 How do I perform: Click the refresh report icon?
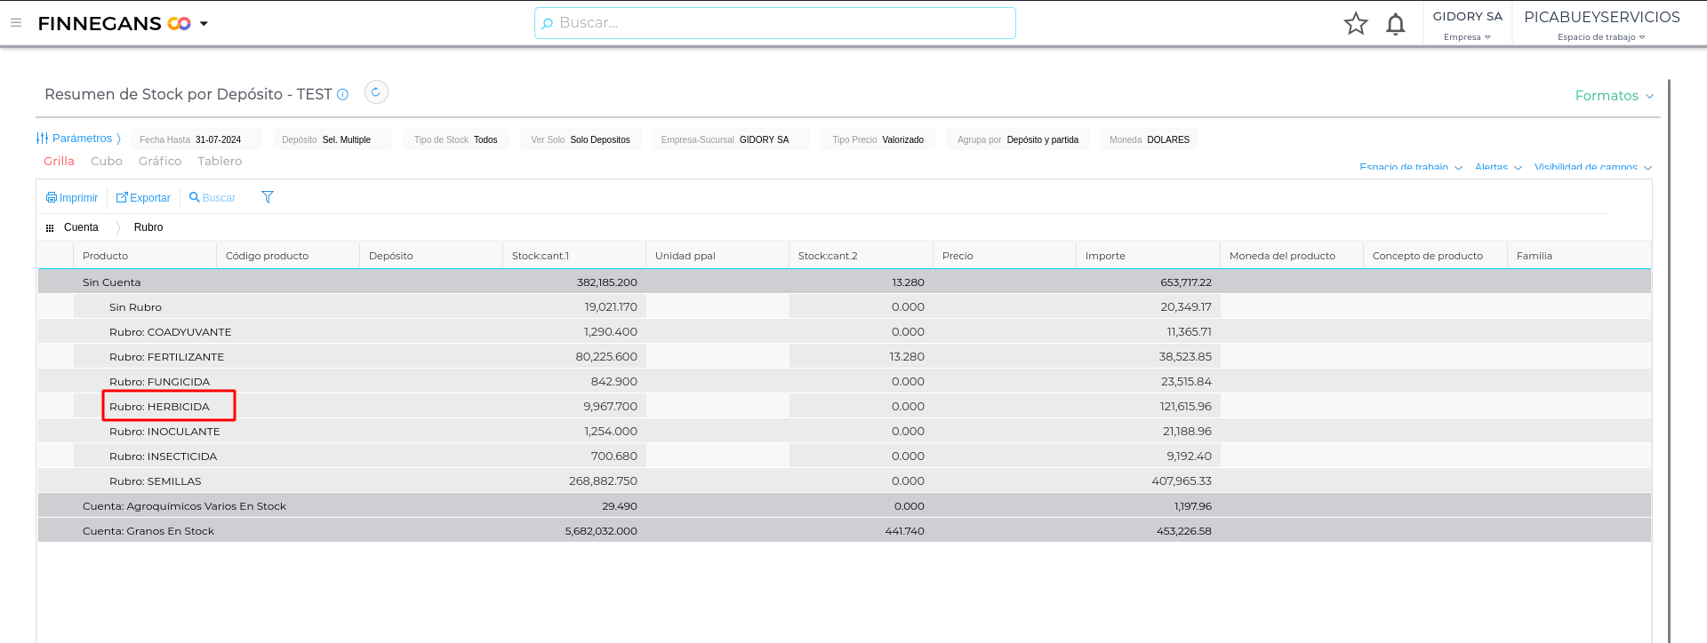click(x=376, y=92)
